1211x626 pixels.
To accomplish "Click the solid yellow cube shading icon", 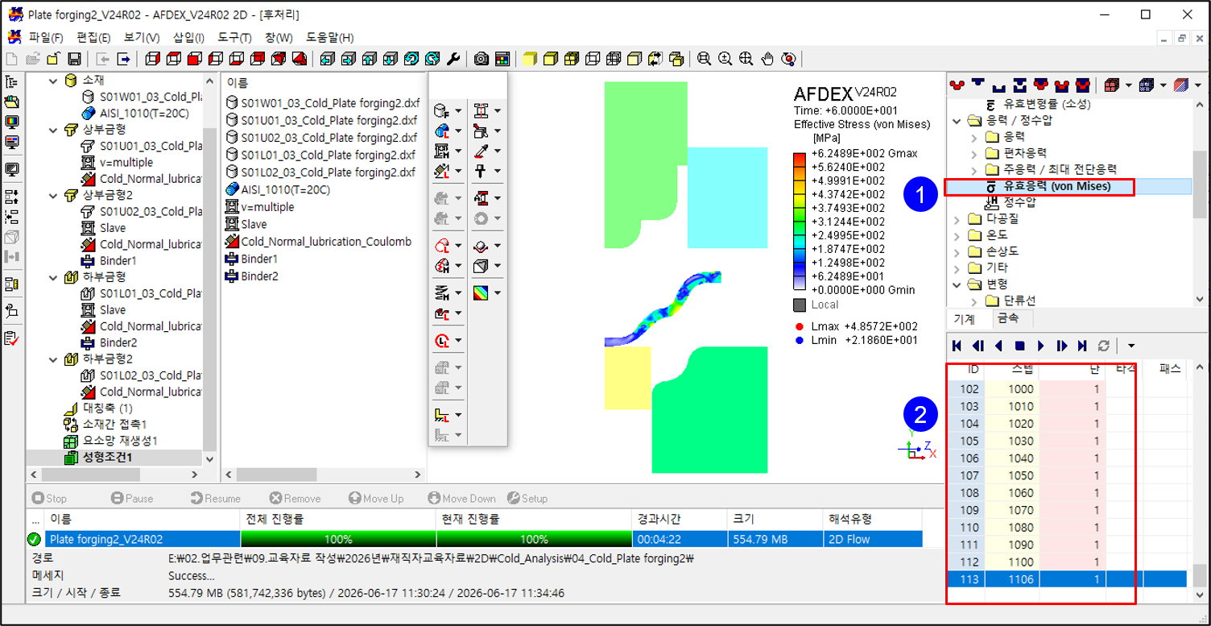I will pos(530,59).
